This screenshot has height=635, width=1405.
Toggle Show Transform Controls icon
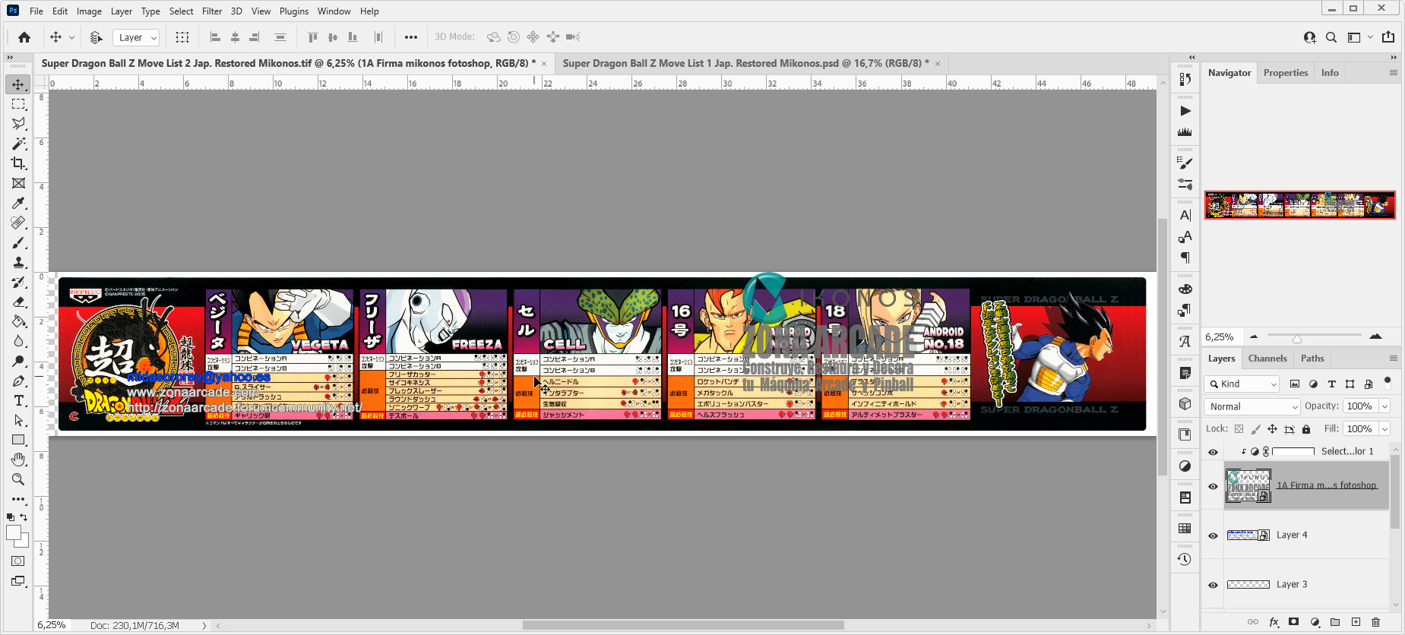click(182, 37)
